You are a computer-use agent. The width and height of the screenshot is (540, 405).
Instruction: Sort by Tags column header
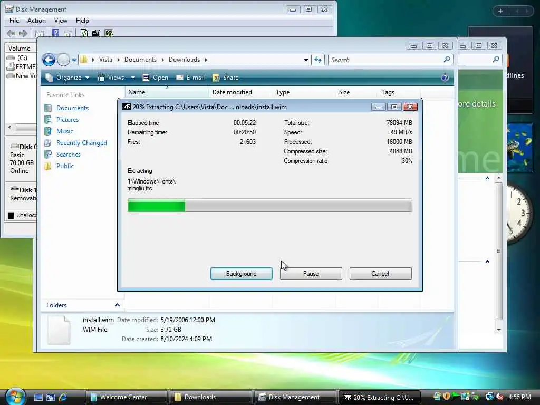(x=399, y=92)
